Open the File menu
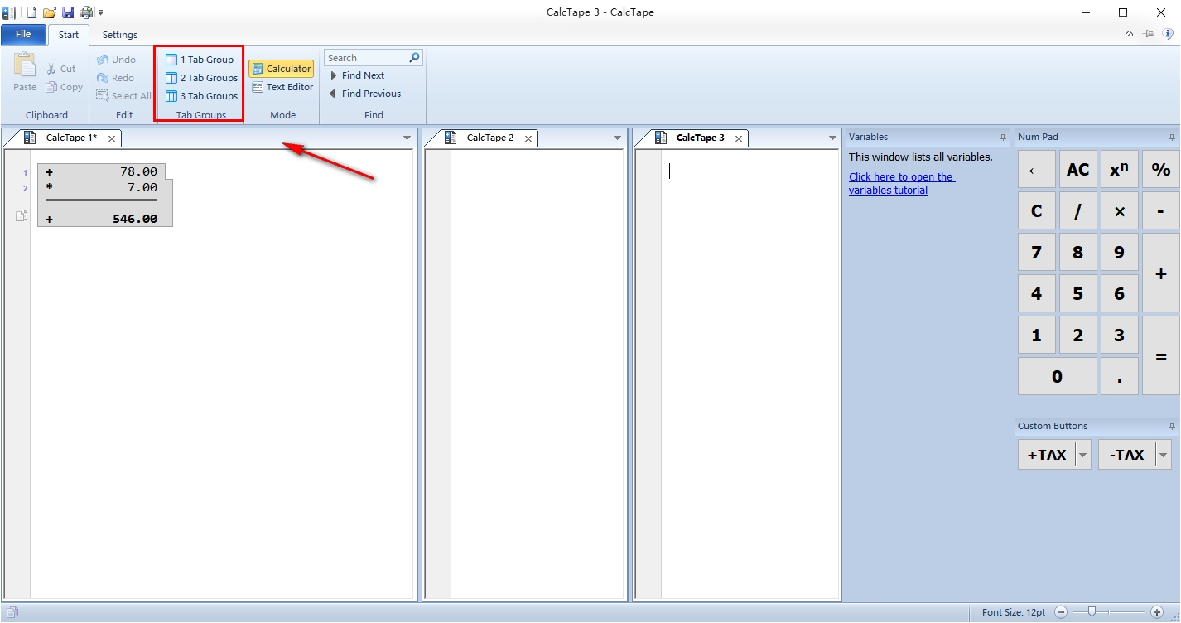This screenshot has height=623, width=1181. [x=23, y=35]
